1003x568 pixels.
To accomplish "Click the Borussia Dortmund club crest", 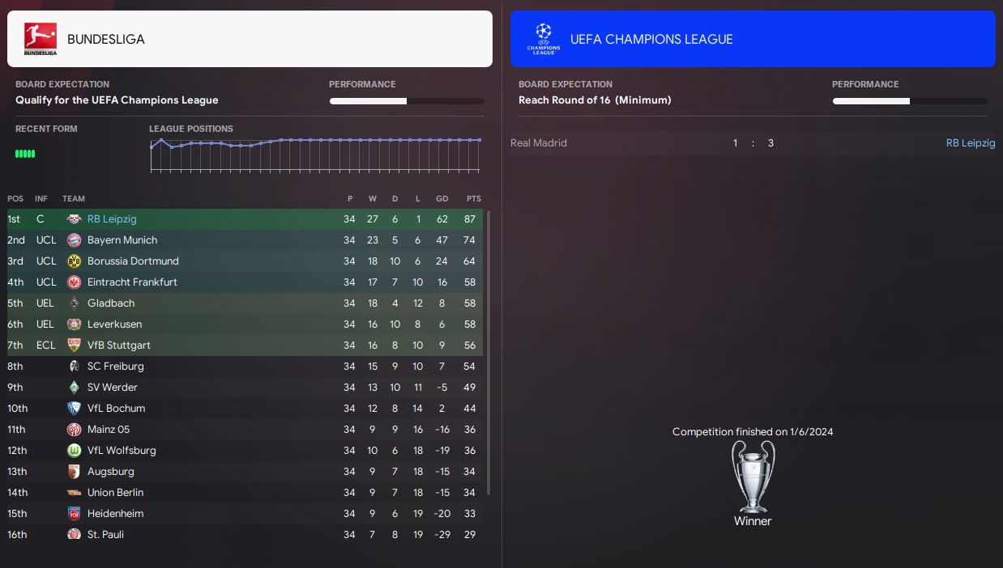I will [x=74, y=261].
